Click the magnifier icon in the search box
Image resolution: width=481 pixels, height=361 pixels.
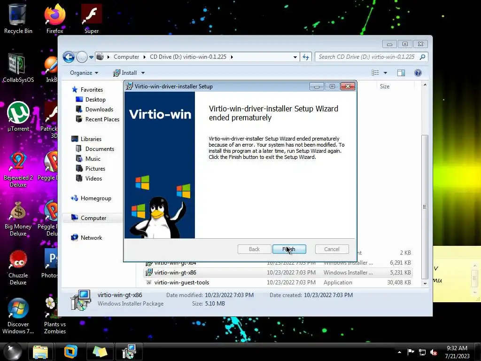coord(423,57)
